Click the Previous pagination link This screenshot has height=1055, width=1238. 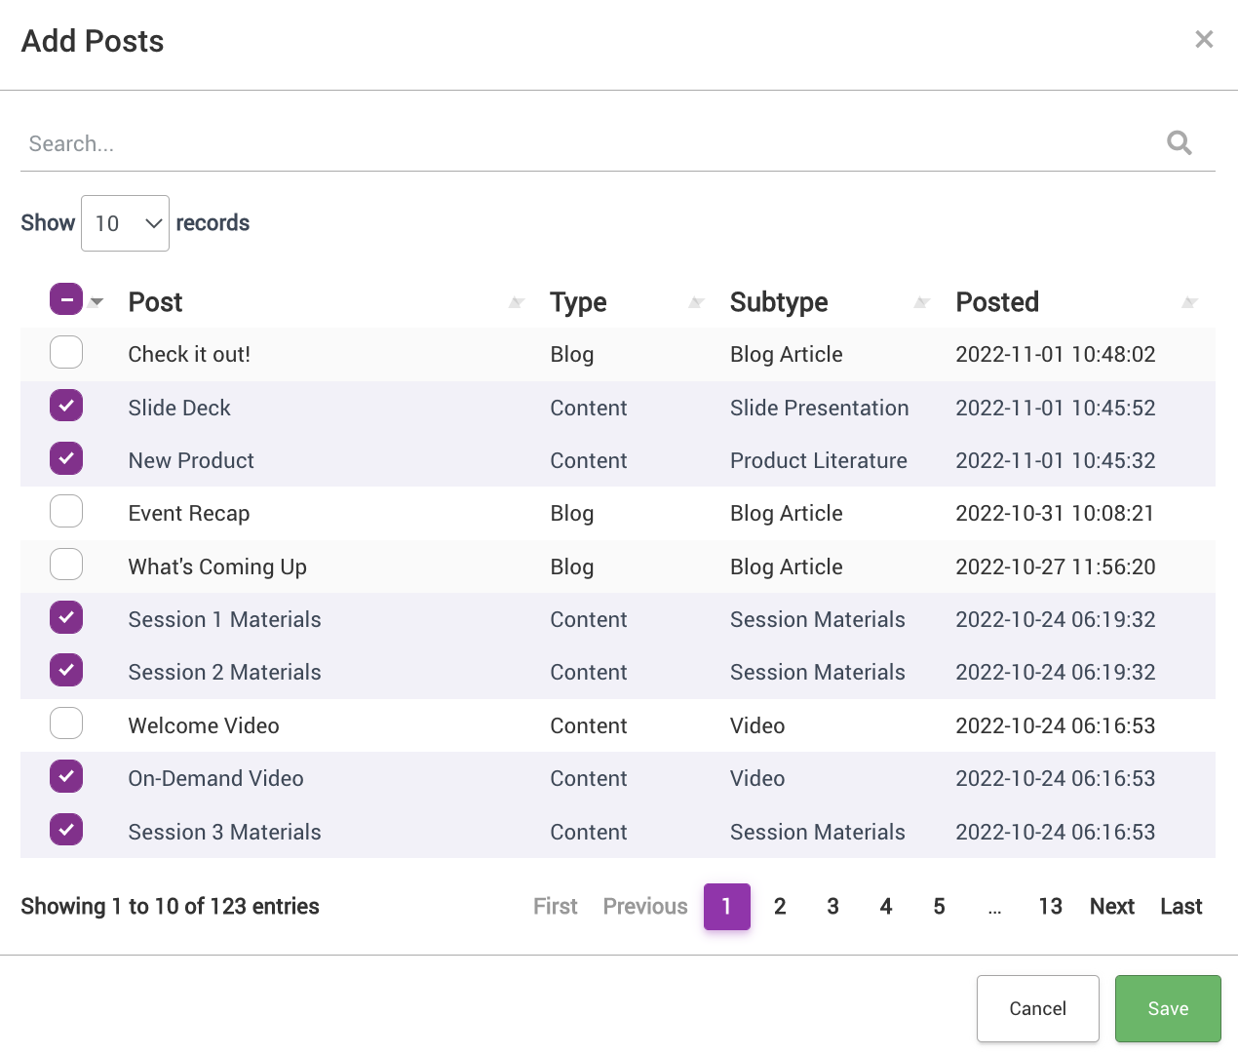645,907
